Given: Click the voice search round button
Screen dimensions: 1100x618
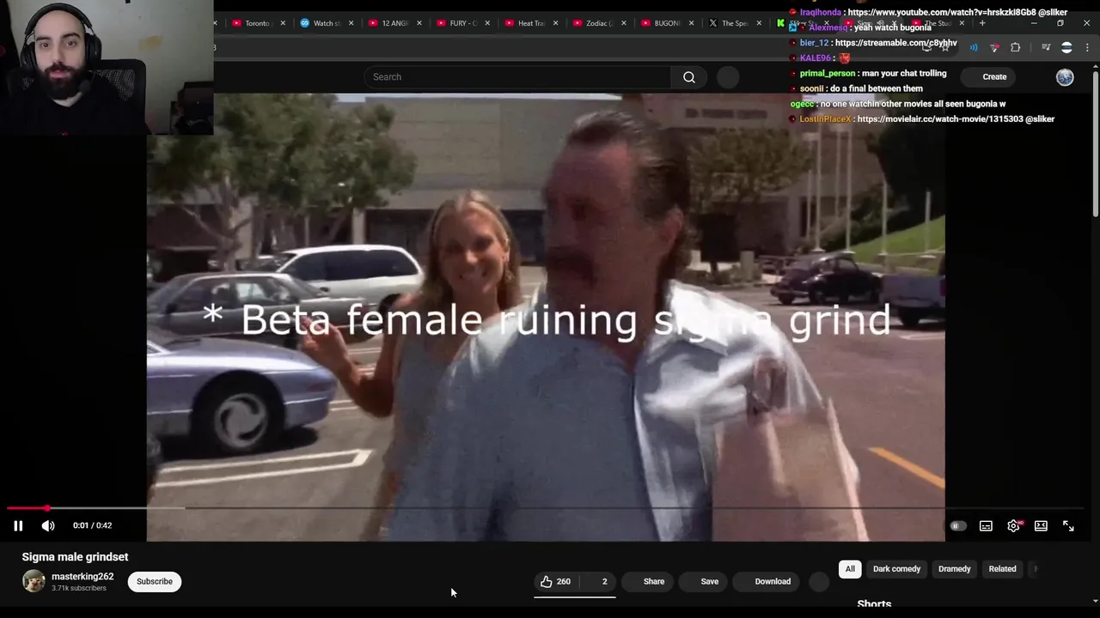Looking at the screenshot, I should point(728,77).
